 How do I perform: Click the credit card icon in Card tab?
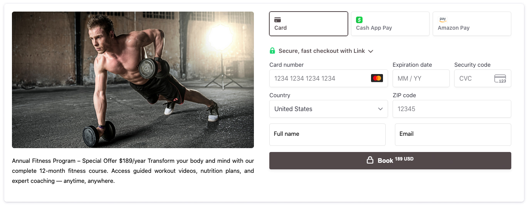click(277, 20)
